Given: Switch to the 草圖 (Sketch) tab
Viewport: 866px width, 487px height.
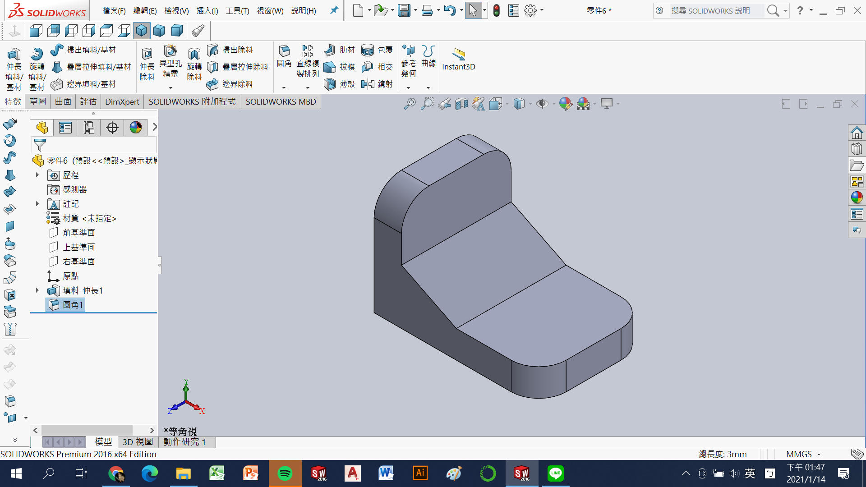Looking at the screenshot, I should pos(38,101).
